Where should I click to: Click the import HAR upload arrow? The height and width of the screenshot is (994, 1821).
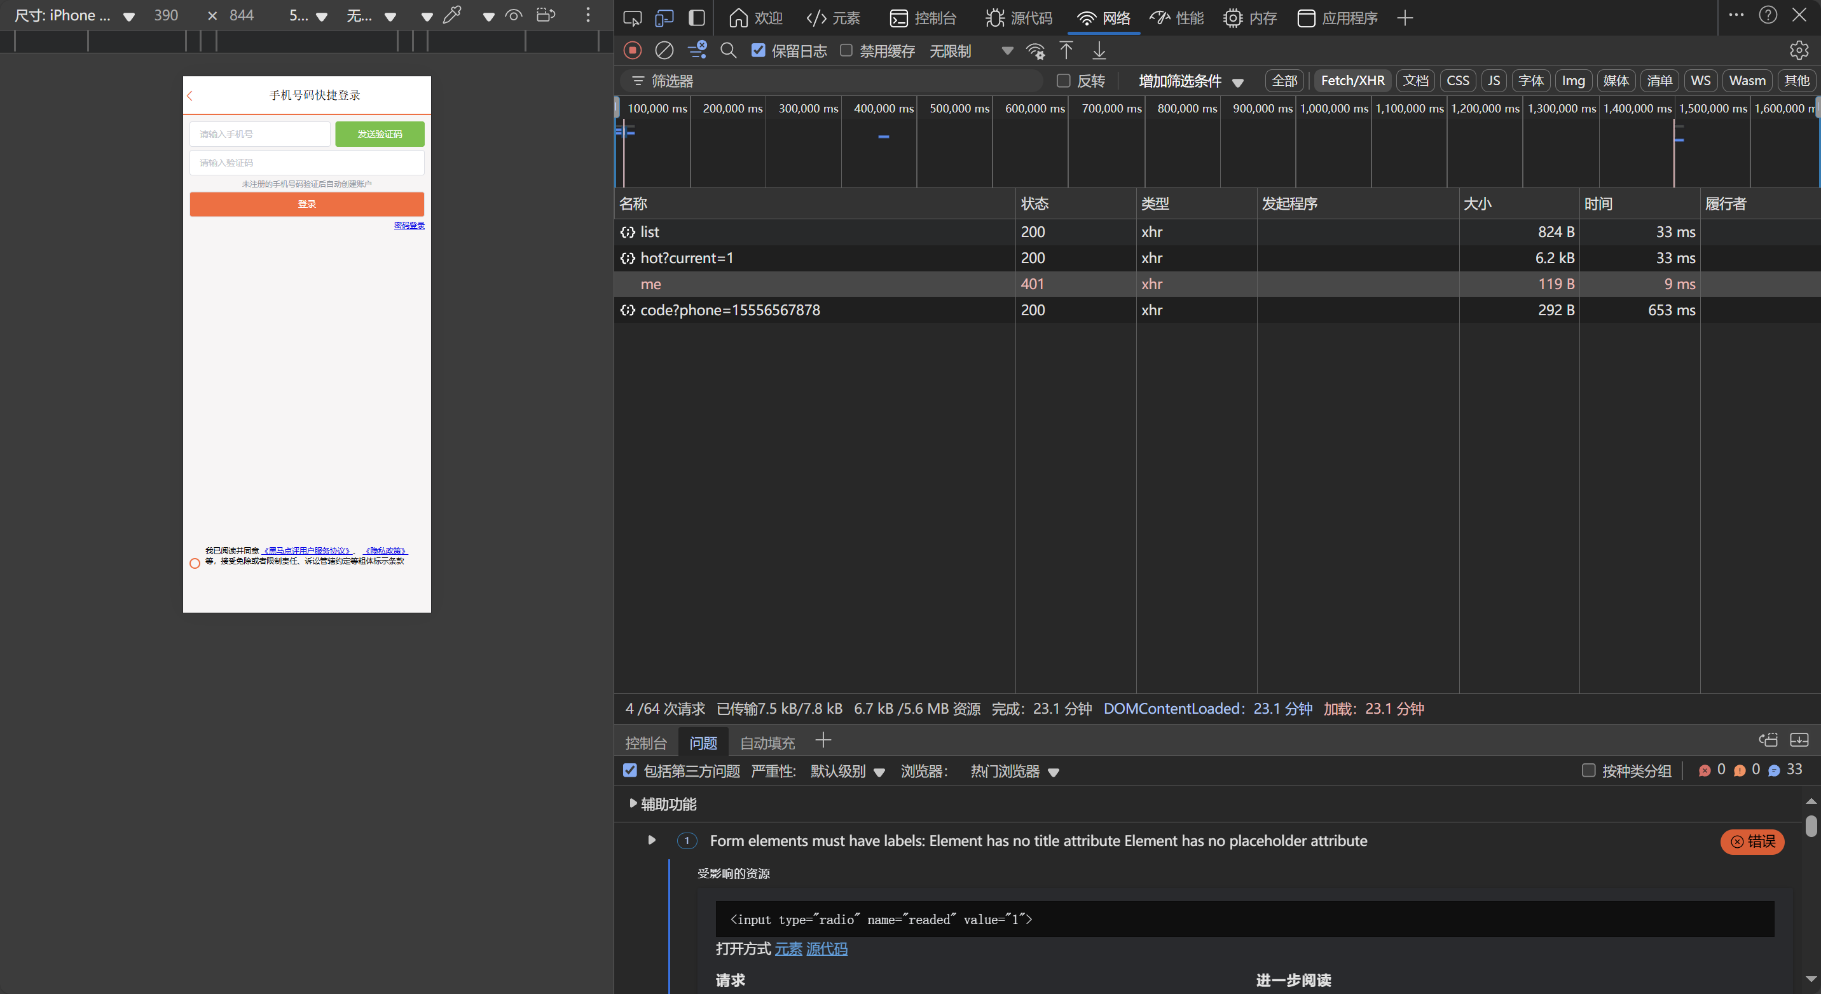(1066, 51)
